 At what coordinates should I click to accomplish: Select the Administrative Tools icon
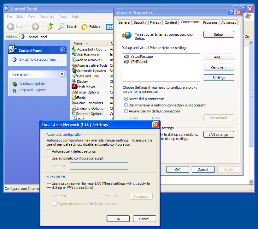pos(74,65)
